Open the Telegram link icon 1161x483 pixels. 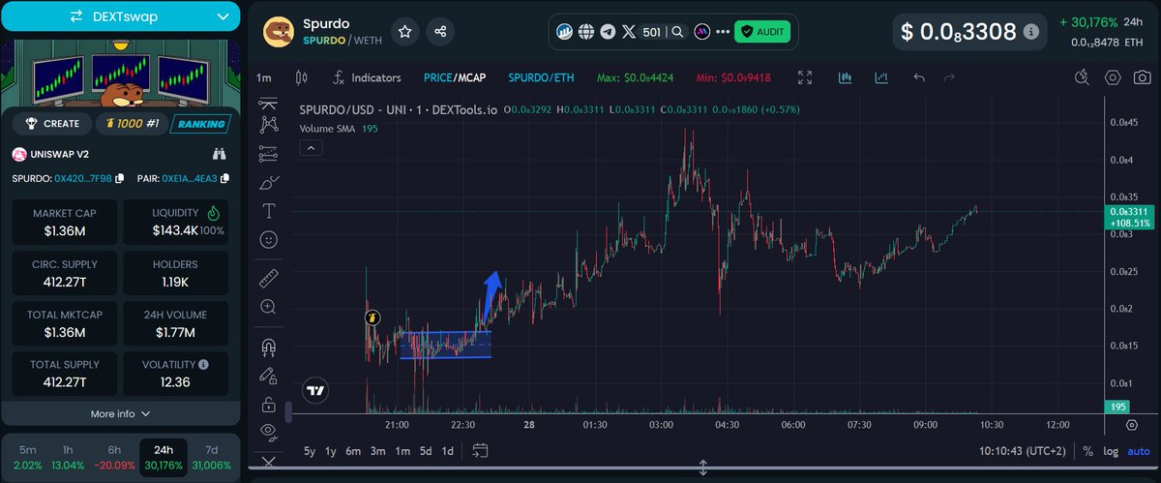pyautogui.click(x=608, y=32)
